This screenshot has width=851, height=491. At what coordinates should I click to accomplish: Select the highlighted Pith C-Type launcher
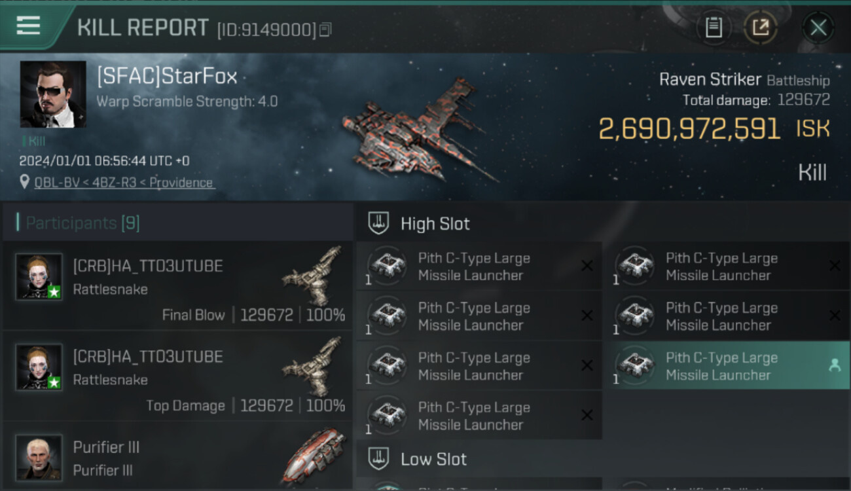727,366
